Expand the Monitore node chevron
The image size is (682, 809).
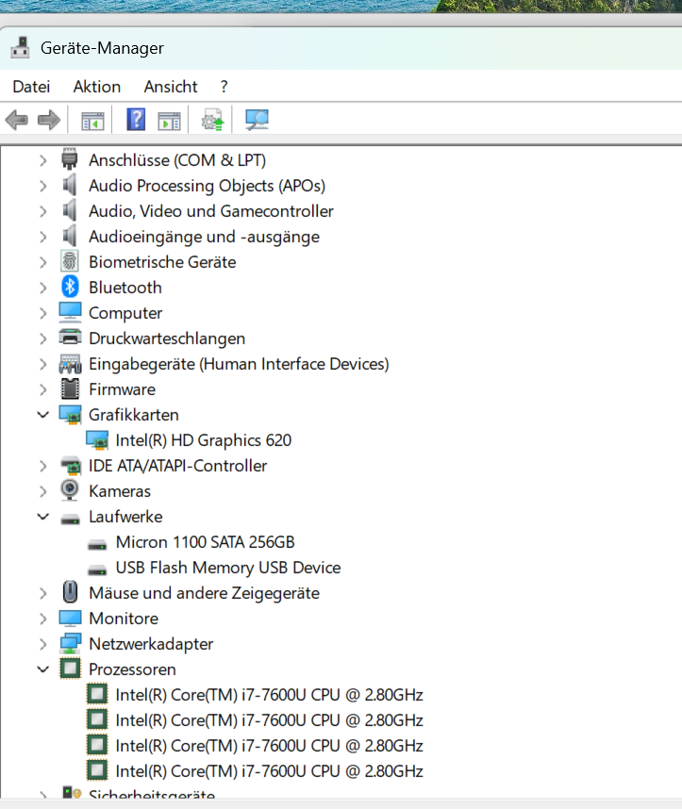[42, 619]
